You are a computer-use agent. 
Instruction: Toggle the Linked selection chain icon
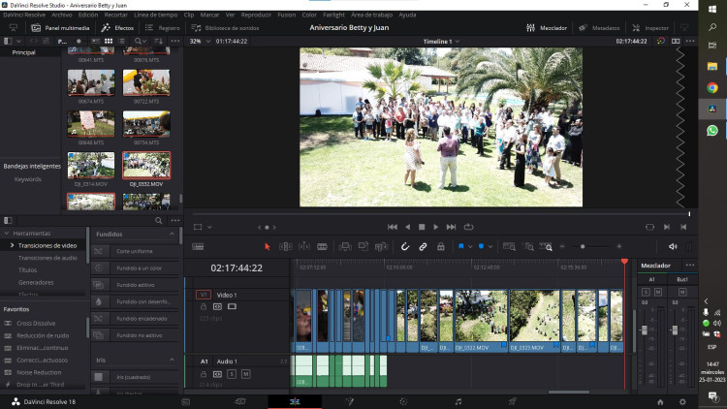click(423, 247)
